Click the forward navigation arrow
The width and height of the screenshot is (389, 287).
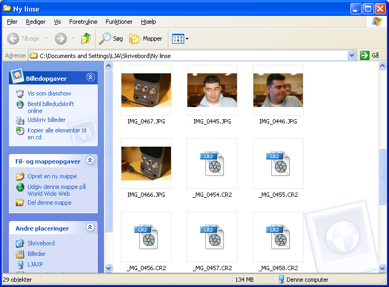(61, 39)
